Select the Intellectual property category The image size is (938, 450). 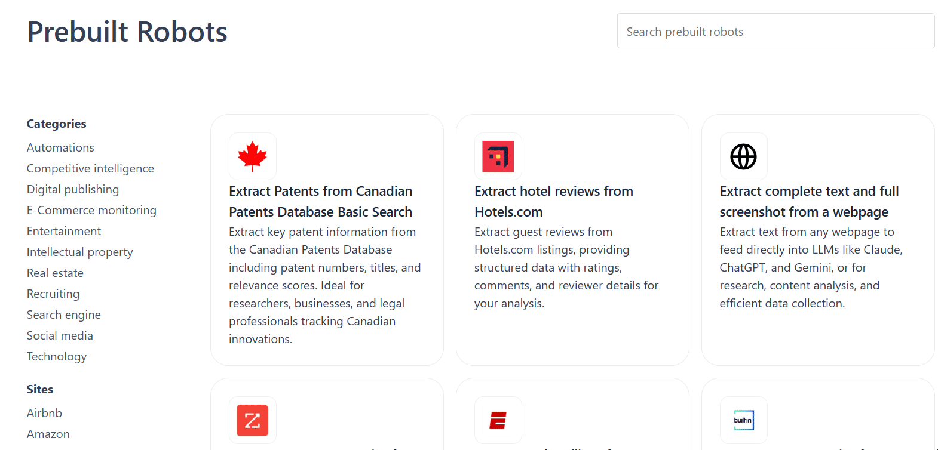pos(79,252)
